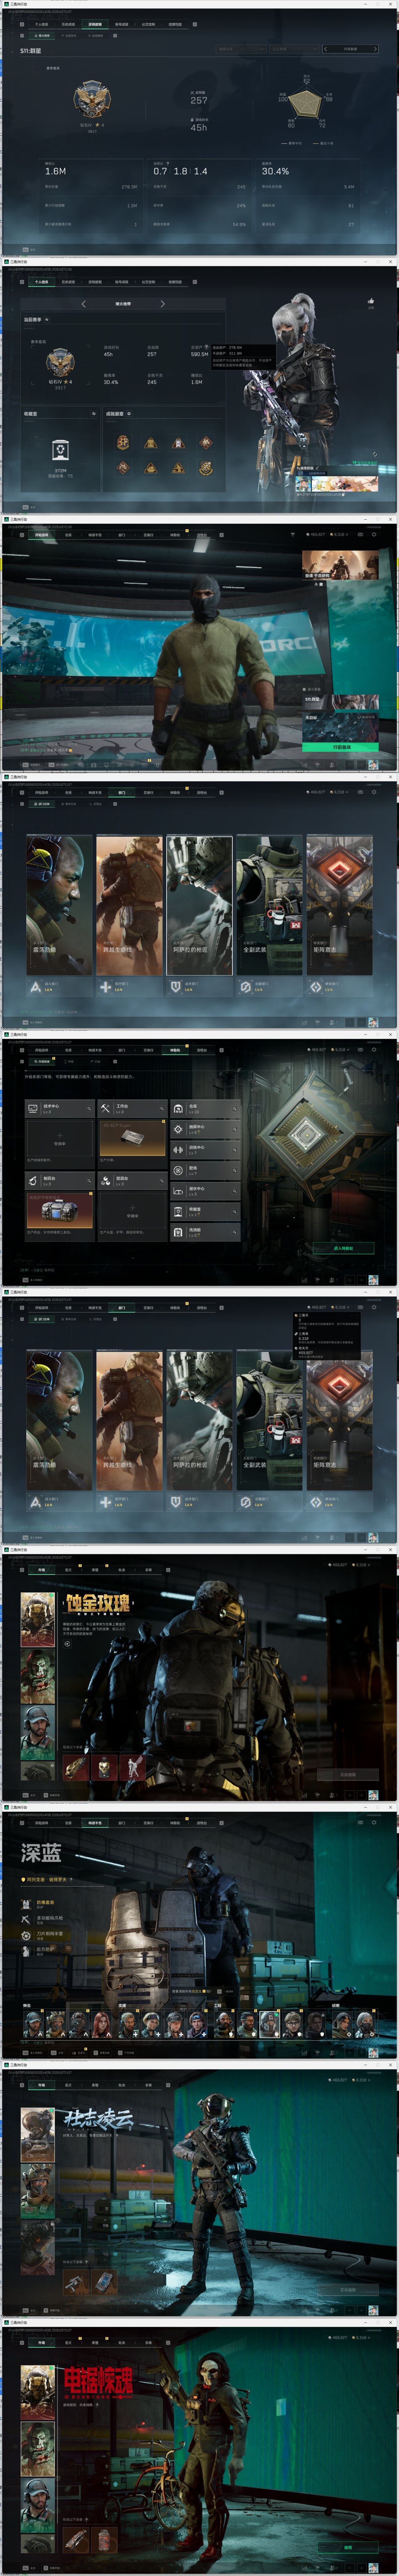399x2576 pixels.
Task: Click the 工作台 hammer icon in the black site window
Action: coord(105,1108)
